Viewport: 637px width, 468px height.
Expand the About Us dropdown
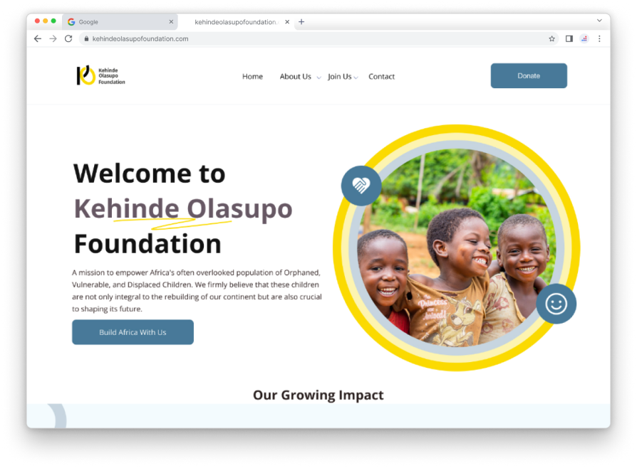pos(319,78)
